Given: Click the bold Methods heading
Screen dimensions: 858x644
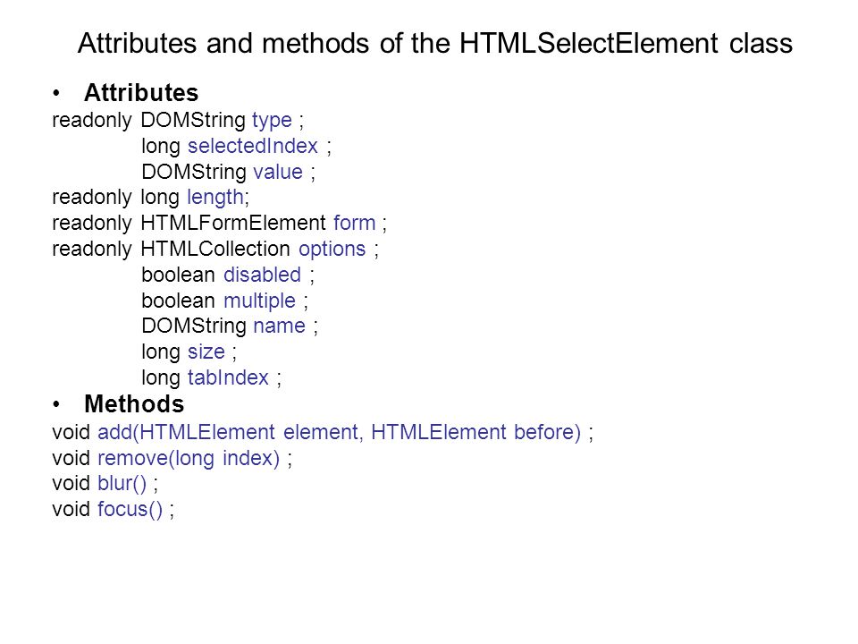Looking at the screenshot, I should tap(134, 404).
